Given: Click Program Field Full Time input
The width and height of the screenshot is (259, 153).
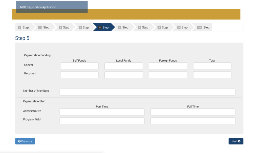Looking at the screenshot, I should tap(193, 121).
